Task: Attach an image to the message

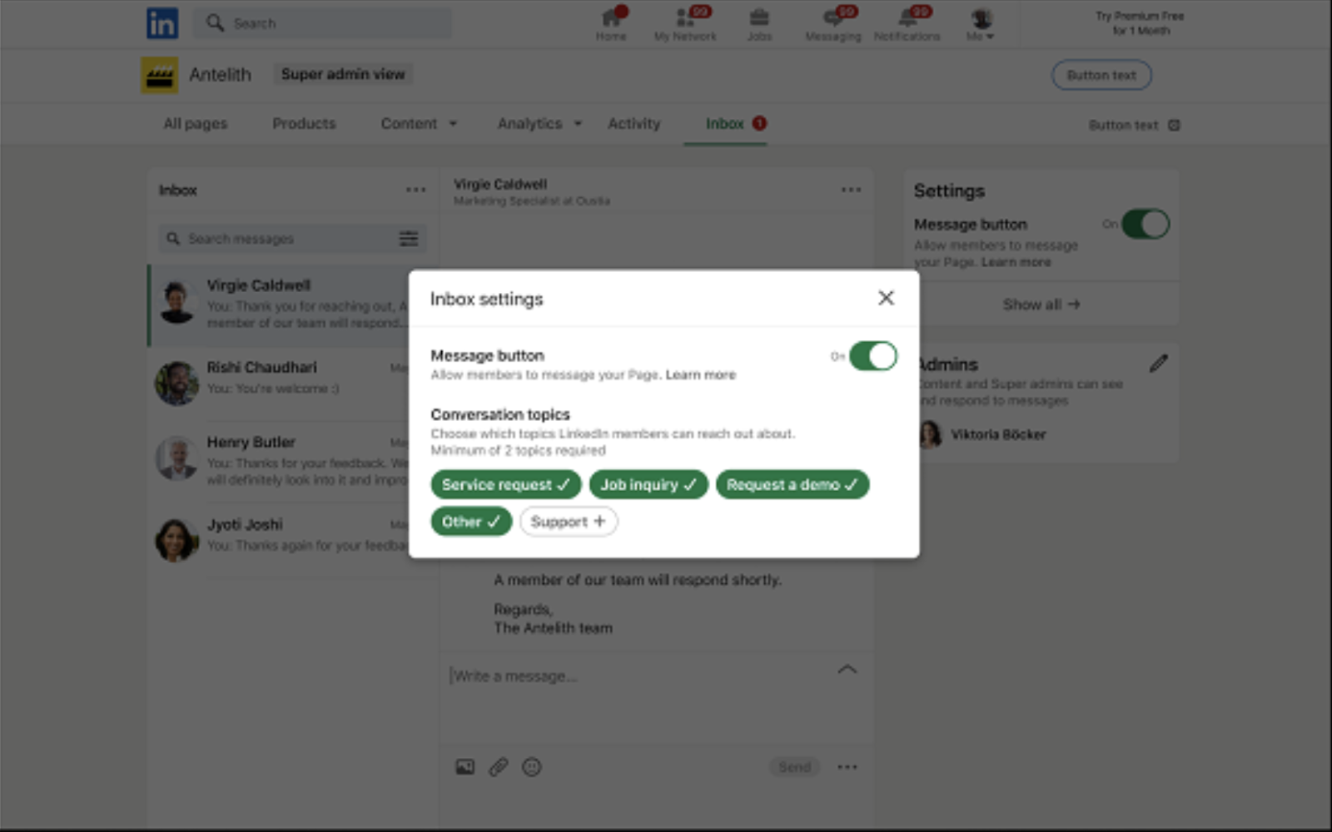Action: coord(465,767)
